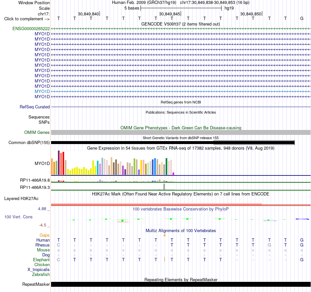Click the orange gap number 4
311x292 pixels.
(164, 235)
